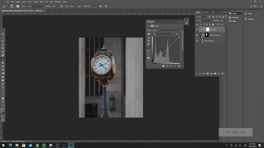The image size is (264, 148).
Task: Select the Eyedropper tool in the toolbox
Action: pyautogui.click(x=3, y=52)
